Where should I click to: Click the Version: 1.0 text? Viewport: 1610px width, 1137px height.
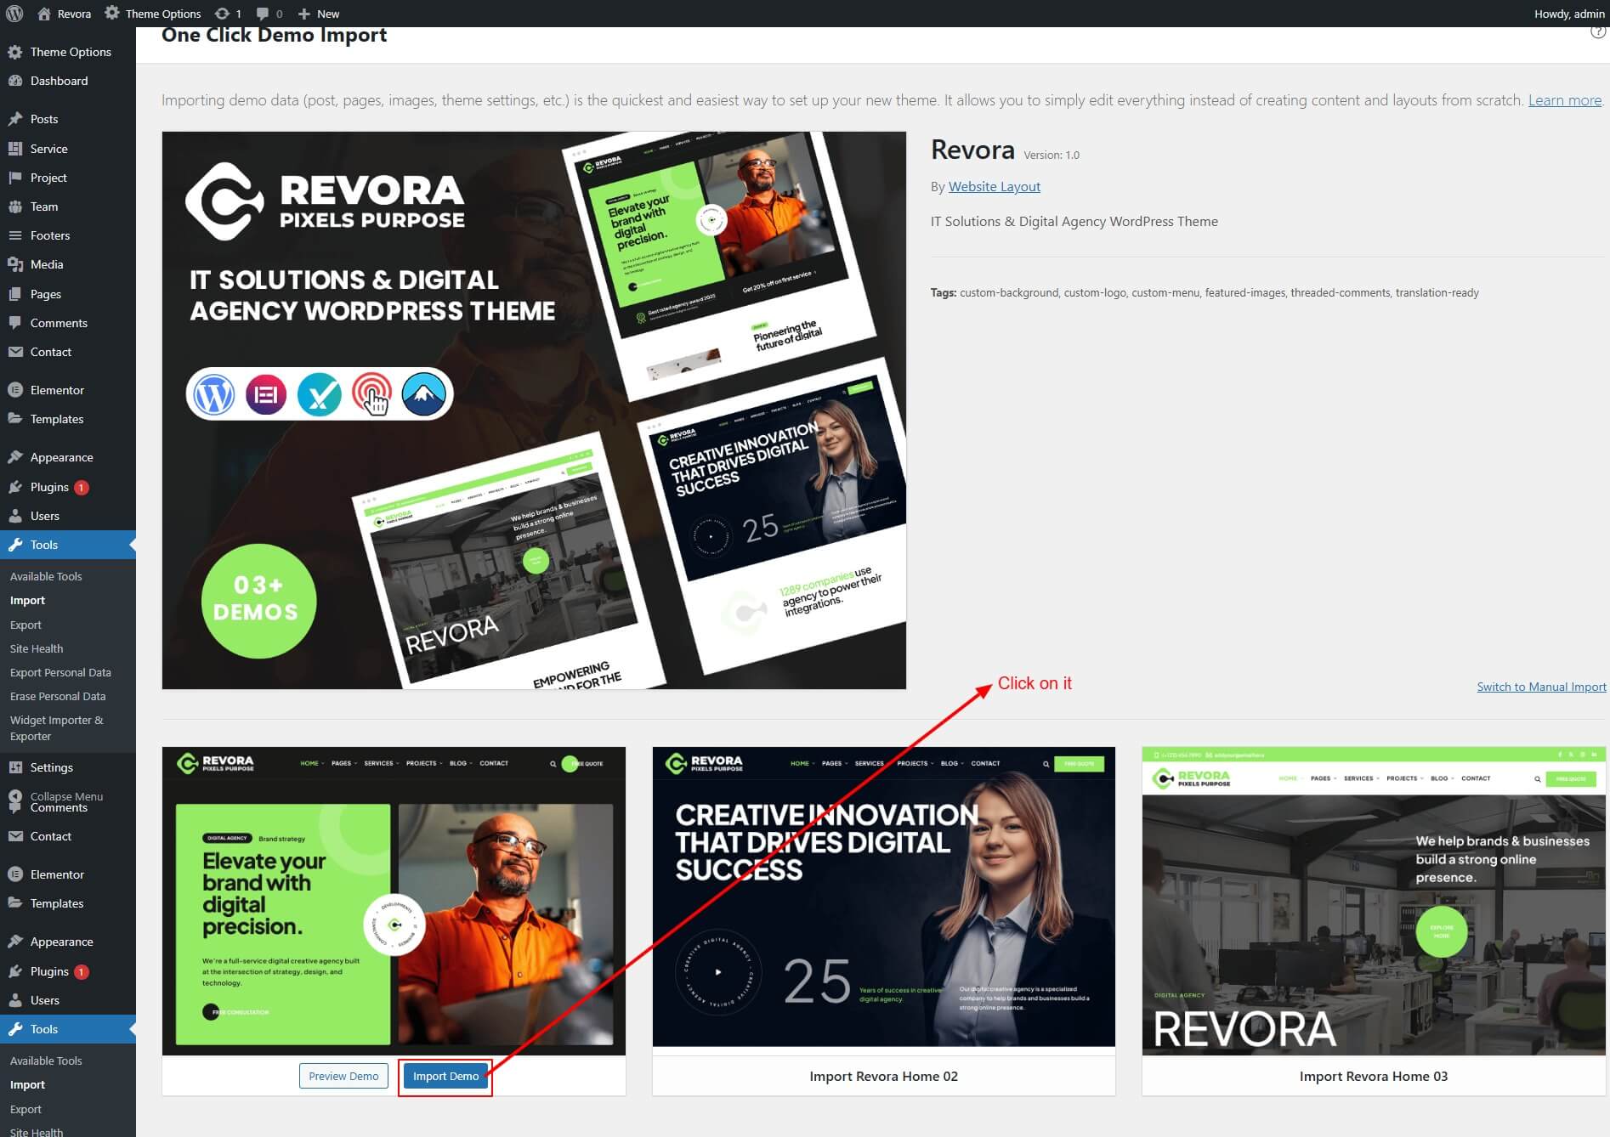[1052, 155]
